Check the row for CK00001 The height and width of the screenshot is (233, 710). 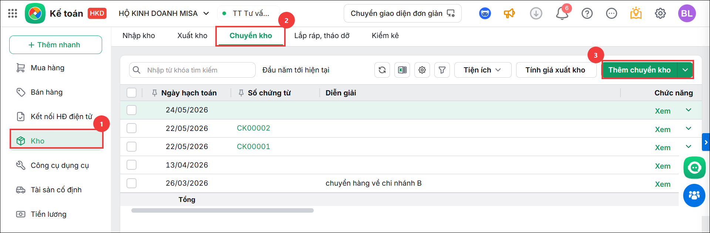132,146
